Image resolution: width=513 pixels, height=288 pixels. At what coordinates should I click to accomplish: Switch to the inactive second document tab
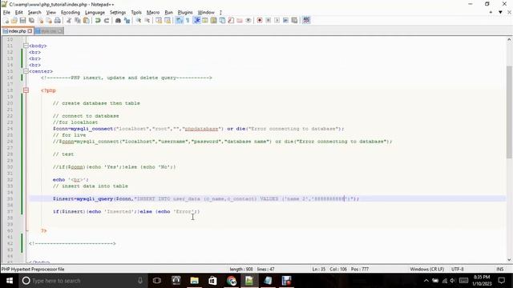pos(48,31)
